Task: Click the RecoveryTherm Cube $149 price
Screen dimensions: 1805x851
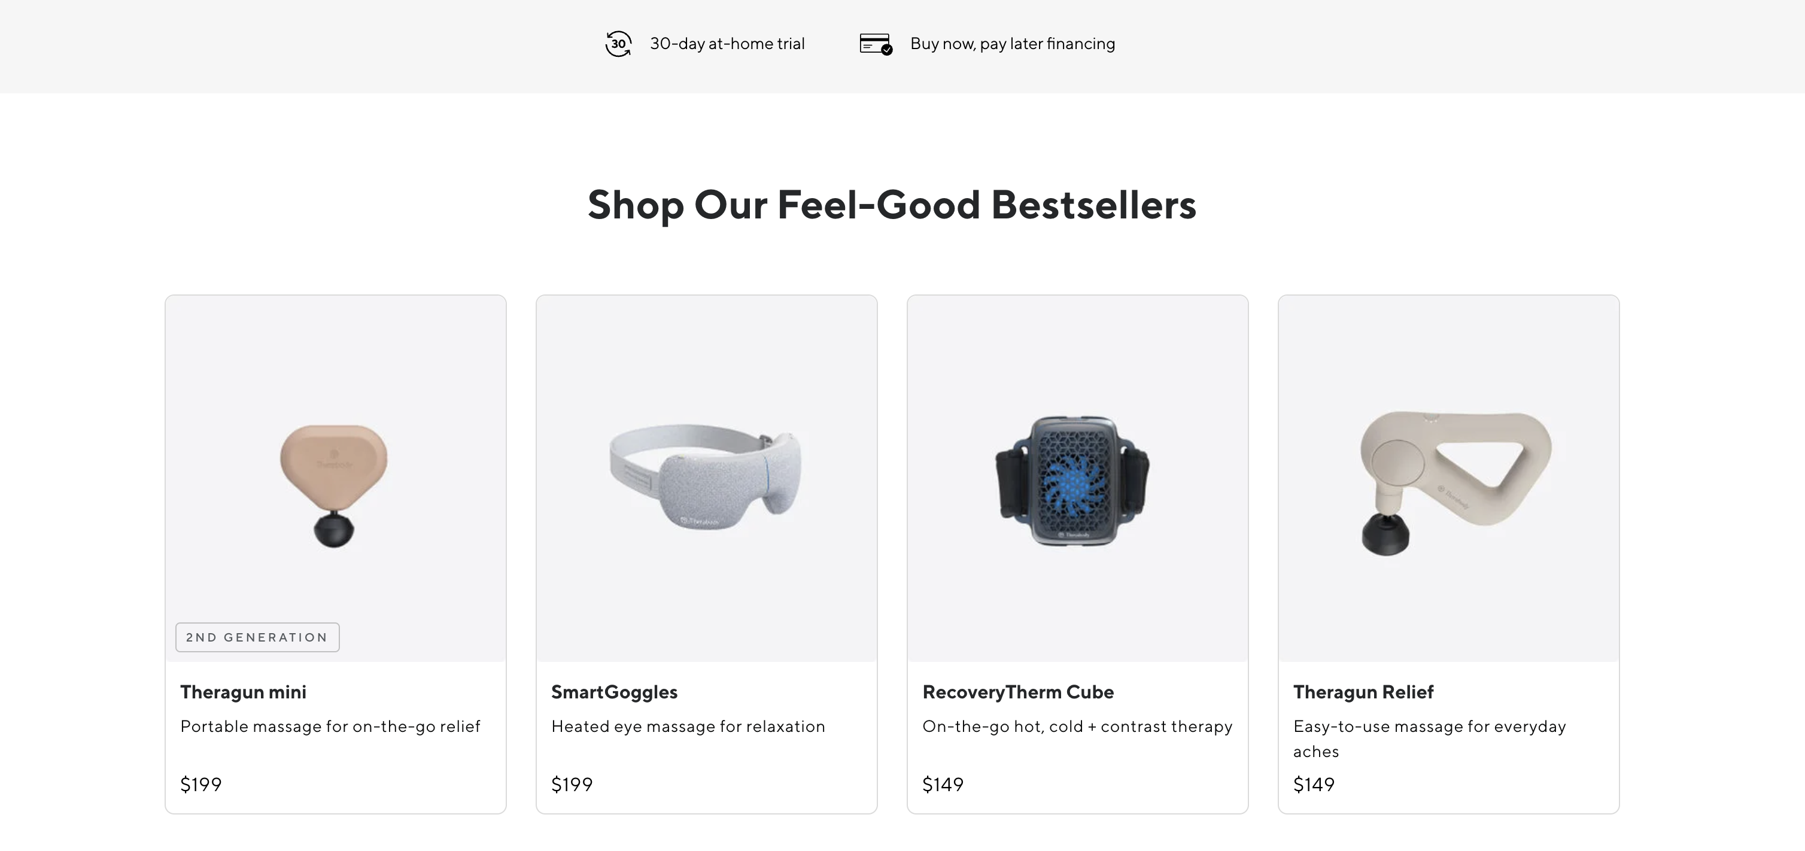Action: [943, 785]
